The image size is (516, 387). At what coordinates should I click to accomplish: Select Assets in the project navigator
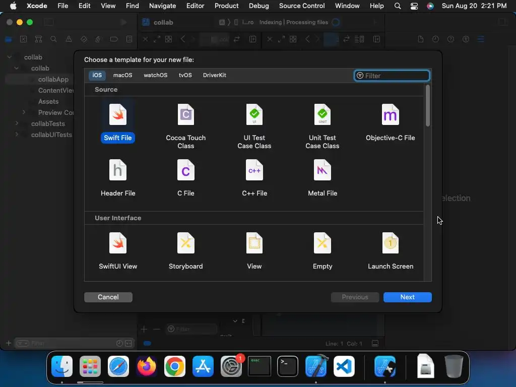[48, 101]
